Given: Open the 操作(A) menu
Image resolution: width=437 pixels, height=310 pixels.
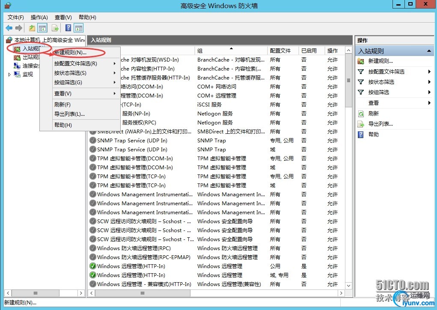Looking at the screenshot, I should [39, 18].
